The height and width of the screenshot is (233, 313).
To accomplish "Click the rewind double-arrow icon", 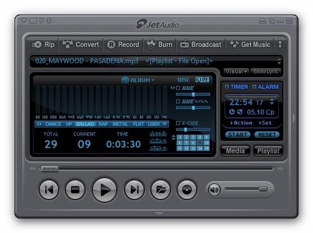I will point(32,169).
